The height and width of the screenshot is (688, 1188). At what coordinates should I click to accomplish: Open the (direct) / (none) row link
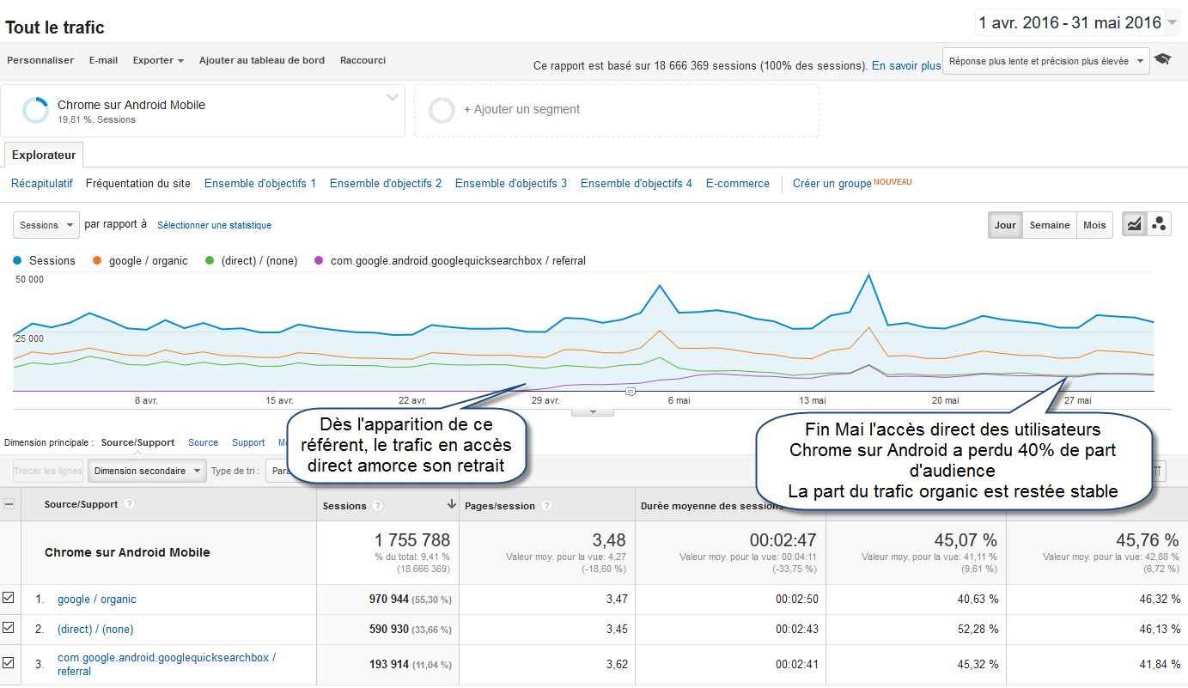(x=95, y=630)
